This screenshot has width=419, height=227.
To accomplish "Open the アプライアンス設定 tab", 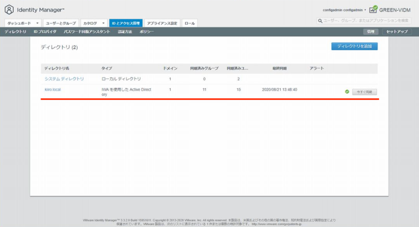I will pyautogui.click(x=162, y=23).
